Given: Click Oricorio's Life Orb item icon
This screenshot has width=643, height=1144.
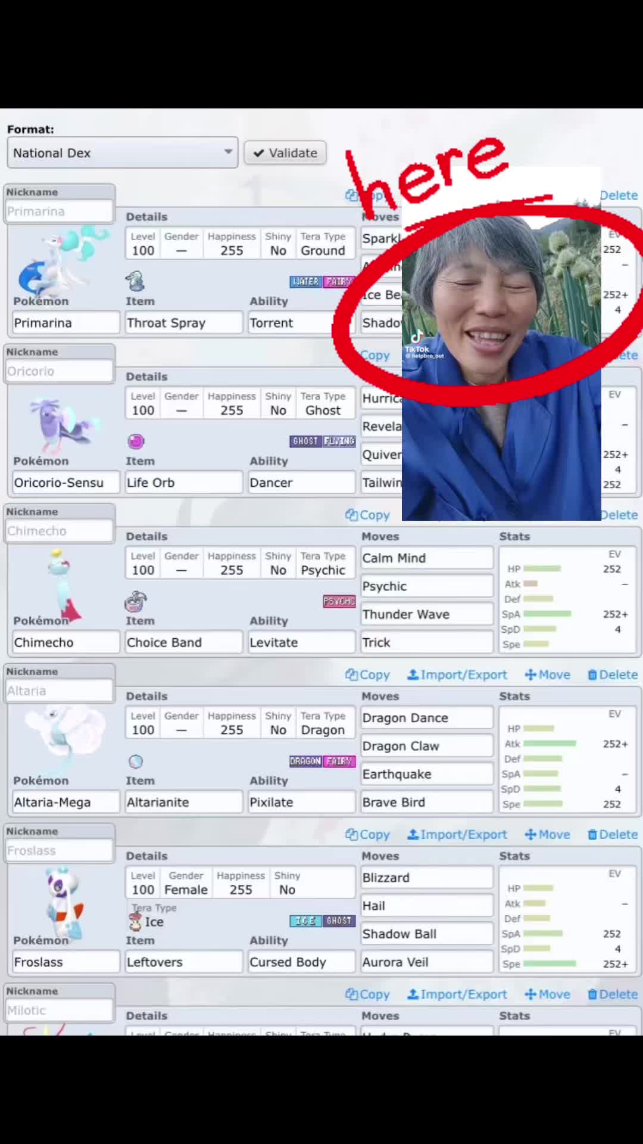Looking at the screenshot, I should click(136, 441).
